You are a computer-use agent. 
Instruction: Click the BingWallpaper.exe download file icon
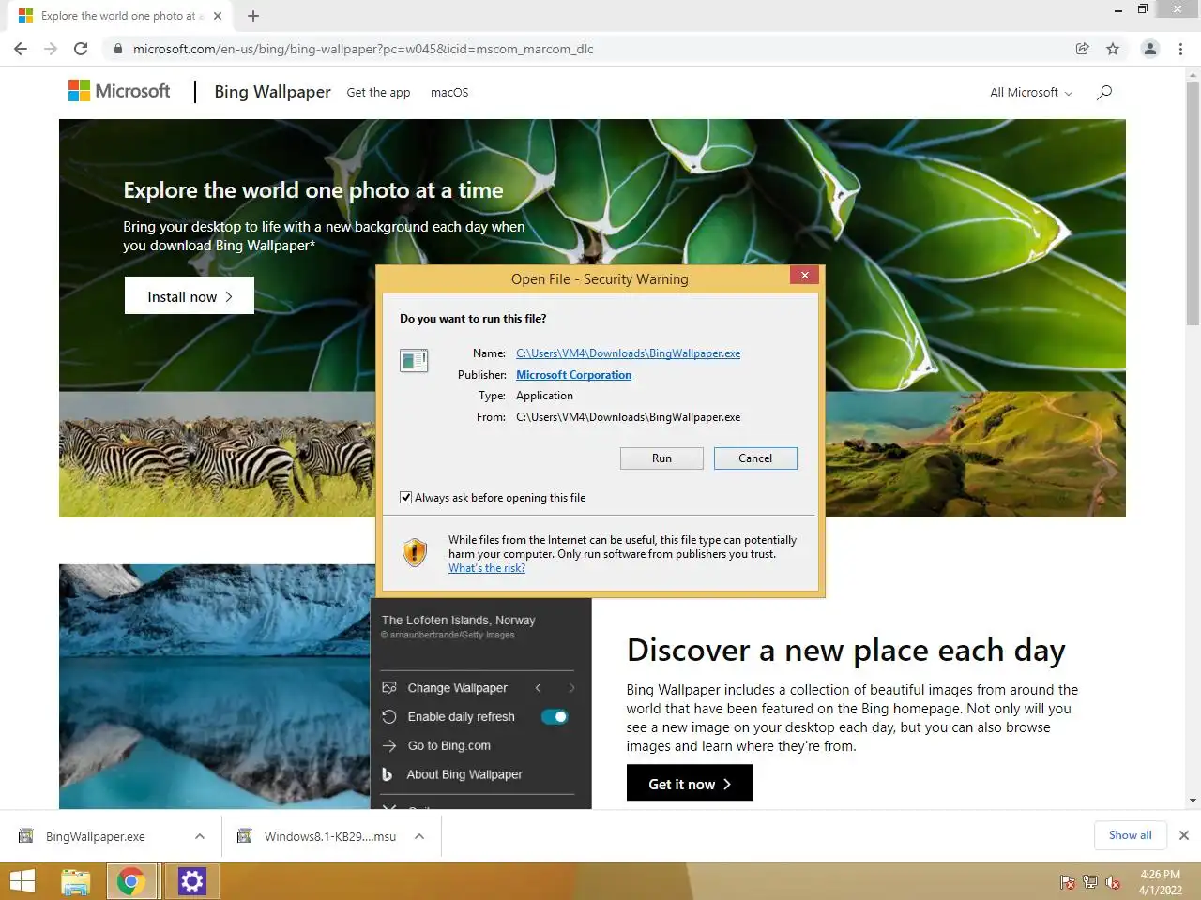(26, 836)
